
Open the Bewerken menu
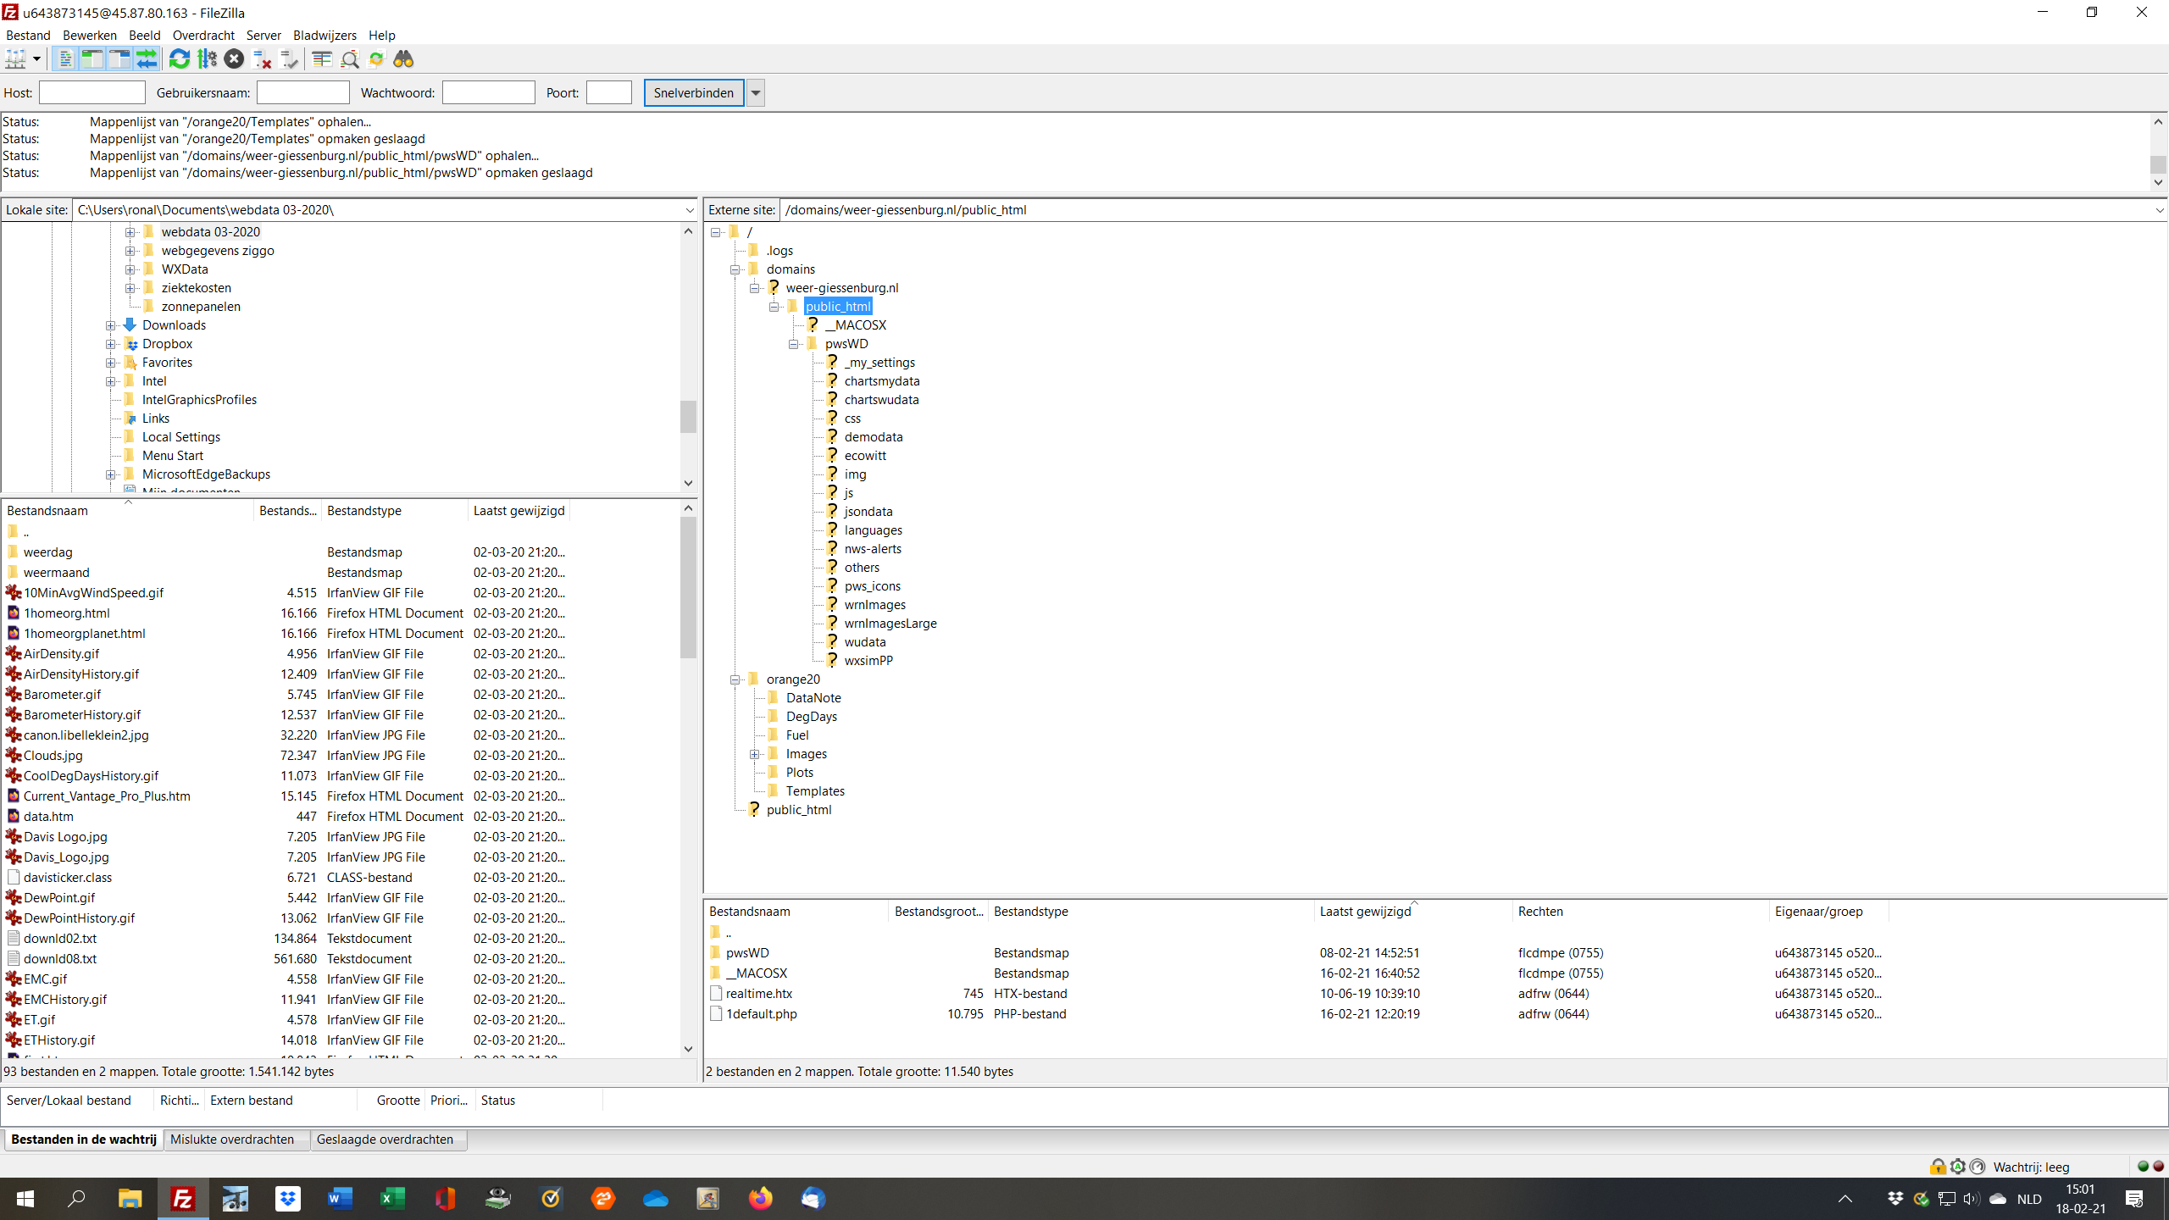pos(90,36)
